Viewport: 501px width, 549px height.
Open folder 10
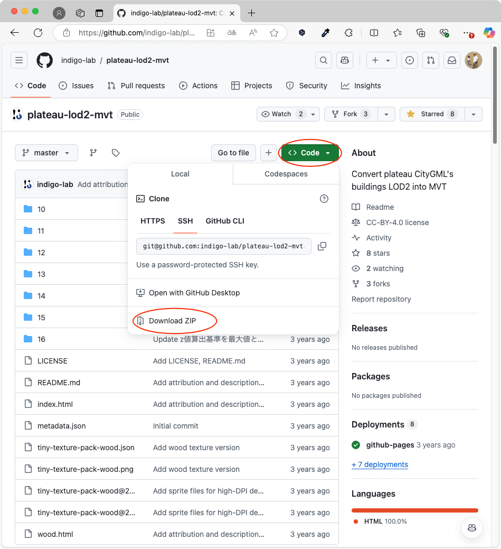click(41, 209)
